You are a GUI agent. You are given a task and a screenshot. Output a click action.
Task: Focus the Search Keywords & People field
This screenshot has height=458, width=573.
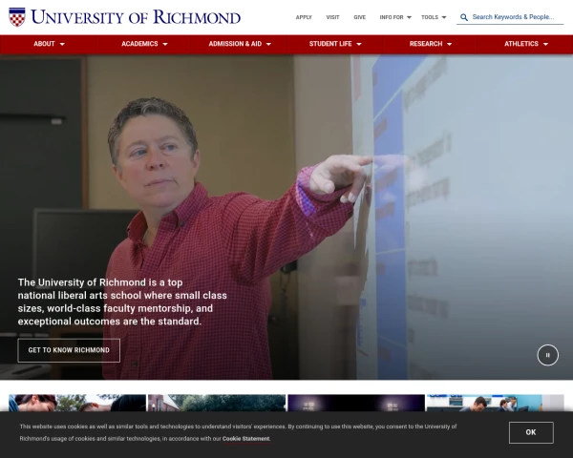tap(513, 17)
